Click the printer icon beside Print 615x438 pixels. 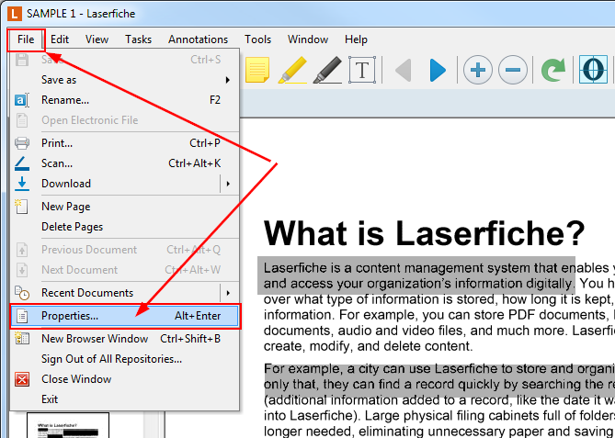pyautogui.click(x=22, y=143)
